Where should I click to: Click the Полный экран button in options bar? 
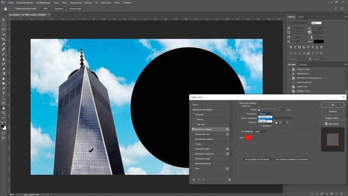[x=75, y=9]
